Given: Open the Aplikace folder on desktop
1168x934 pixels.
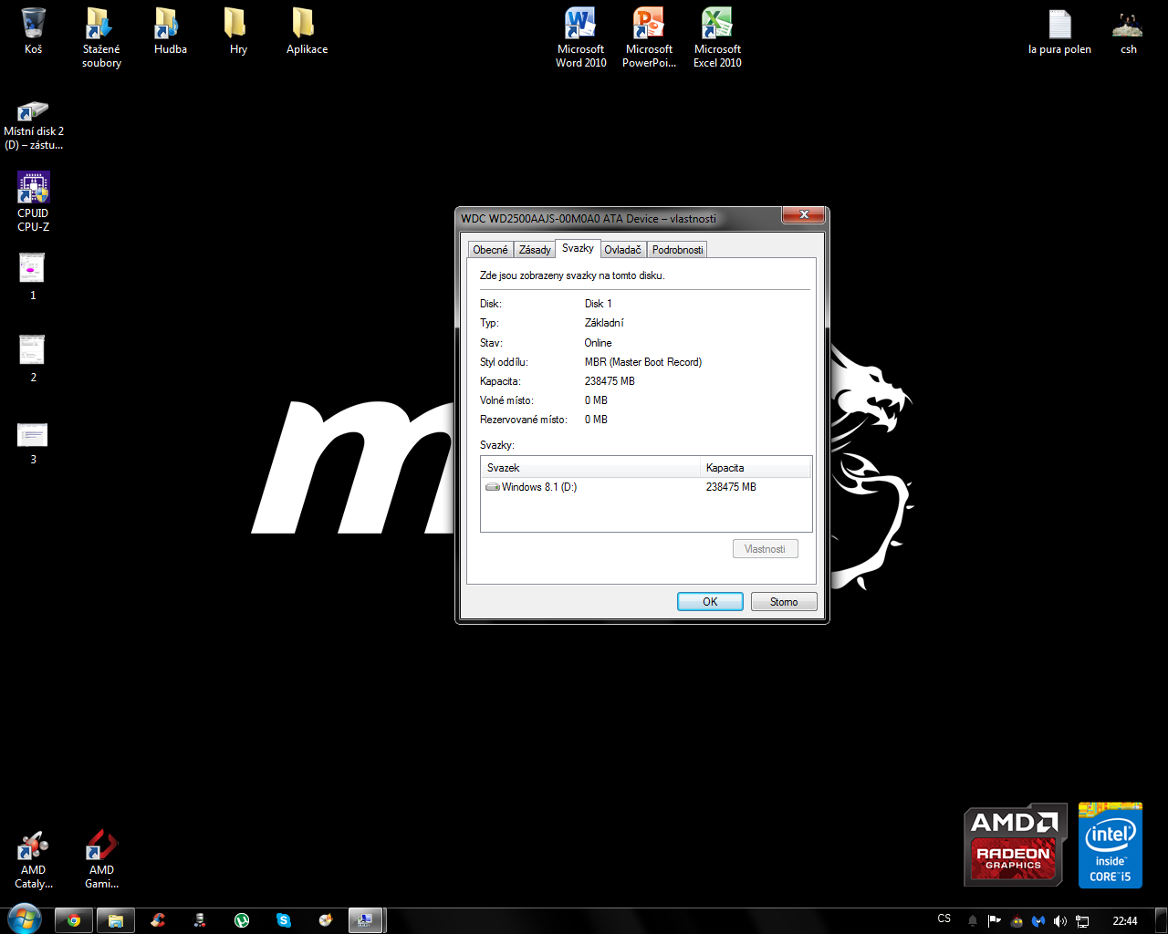Looking at the screenshot, I should [x=307, y=30].
